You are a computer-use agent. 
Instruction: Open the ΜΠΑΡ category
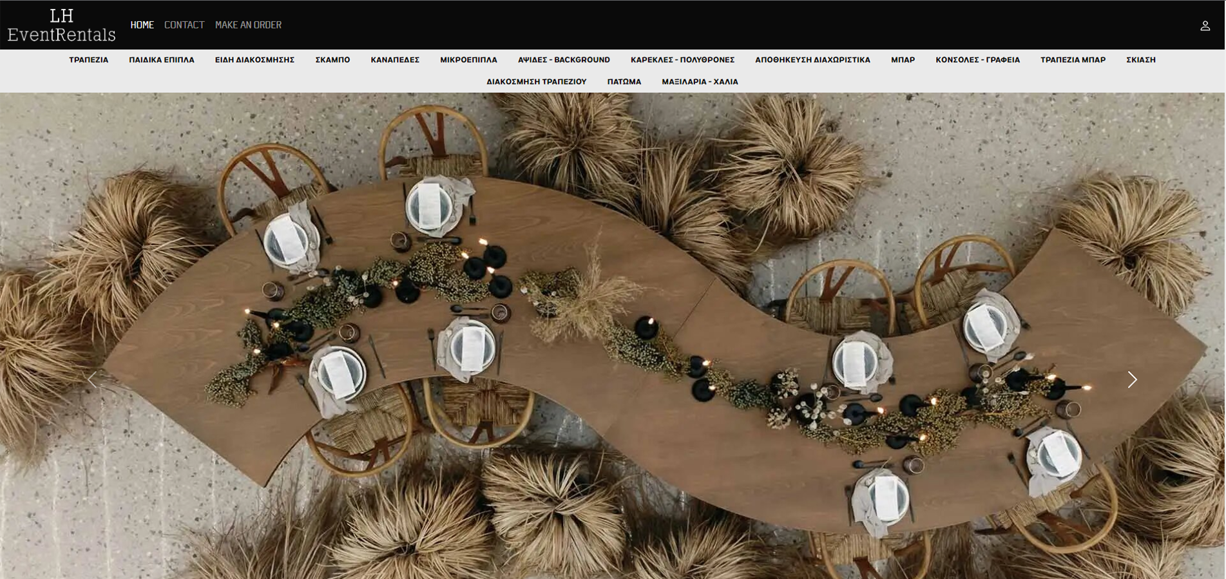[903, 60]
